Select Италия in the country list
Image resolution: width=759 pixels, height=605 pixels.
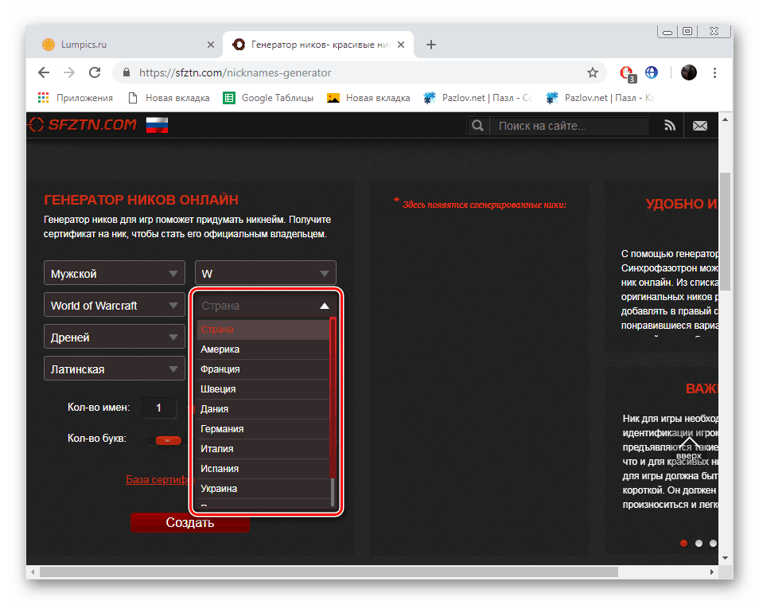(263, 448)
